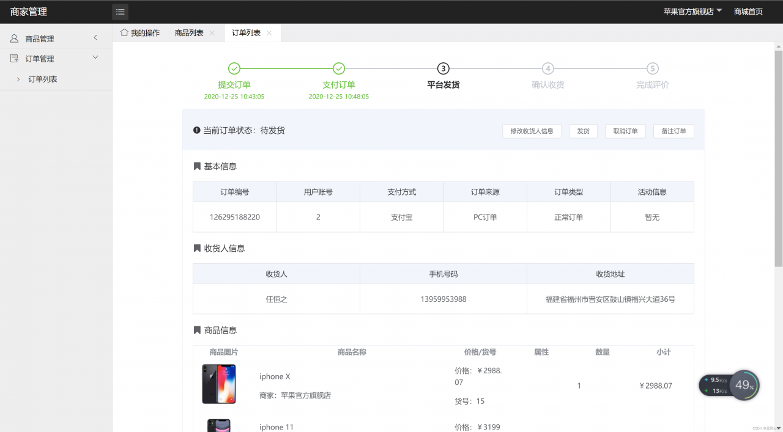Click the iPhone X product thumbnail
This screenshot has width=783, height=432.
coord(219,384)
